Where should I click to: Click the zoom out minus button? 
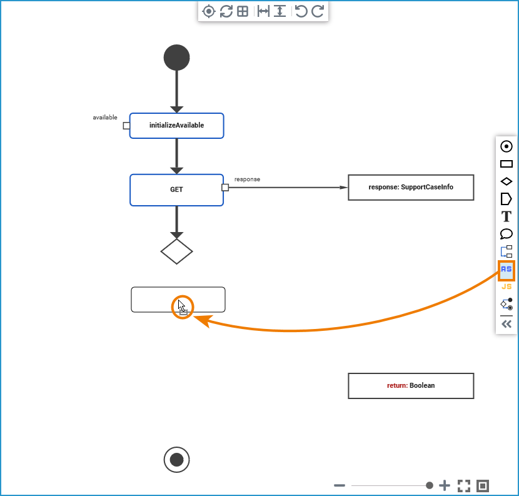[340, 485]
